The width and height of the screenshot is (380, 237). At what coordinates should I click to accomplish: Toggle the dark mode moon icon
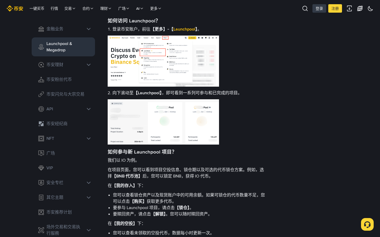(370, 8)
